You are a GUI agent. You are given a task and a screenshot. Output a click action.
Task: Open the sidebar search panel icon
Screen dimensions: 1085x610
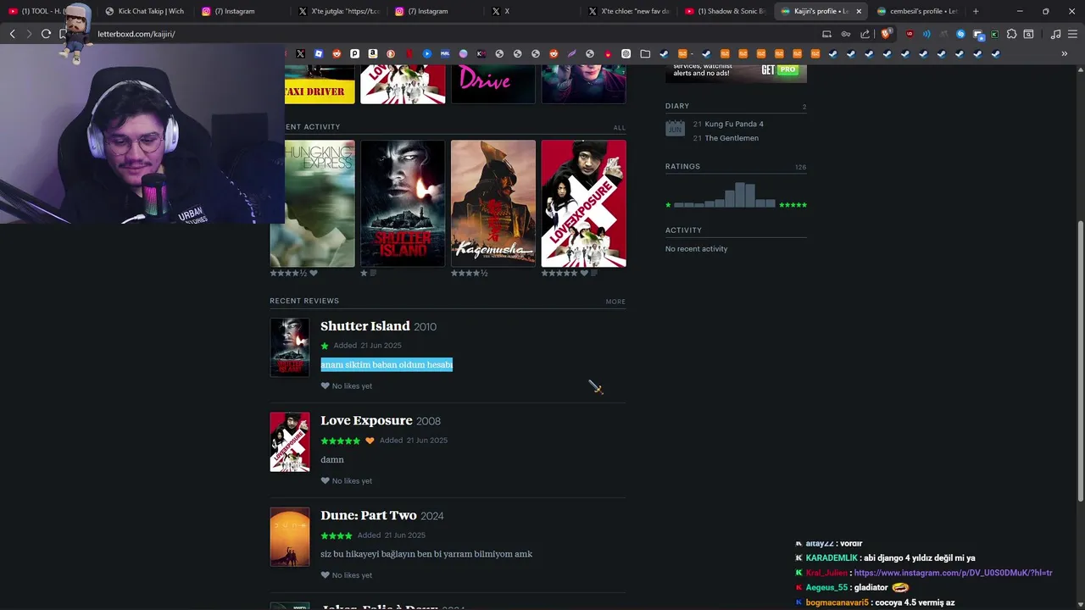[x=1028, y=34]
